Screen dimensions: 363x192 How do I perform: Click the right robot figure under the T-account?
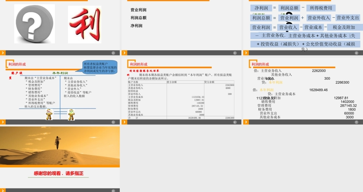point(71,114)
